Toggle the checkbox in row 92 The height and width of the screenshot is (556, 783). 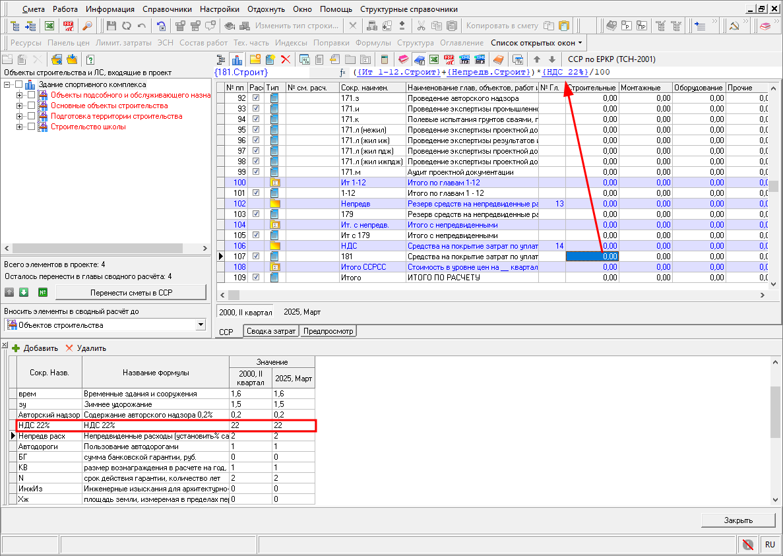coord(256,98)
